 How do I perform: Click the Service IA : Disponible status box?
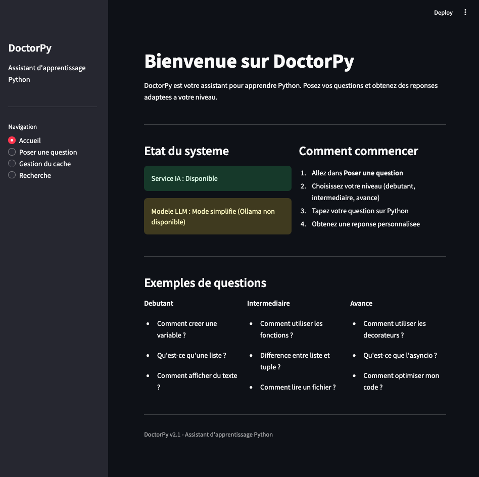217,178
